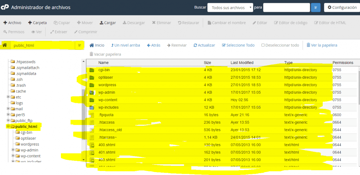Image resolution: width=360 pixels, height=175 pixels.
Task: Open the Editor de código
Action: pos(291,23)
